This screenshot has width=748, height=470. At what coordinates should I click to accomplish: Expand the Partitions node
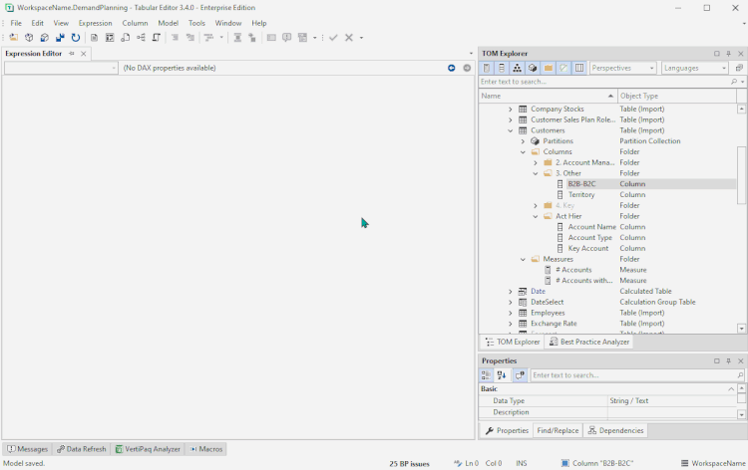click(x=523, y=141)
